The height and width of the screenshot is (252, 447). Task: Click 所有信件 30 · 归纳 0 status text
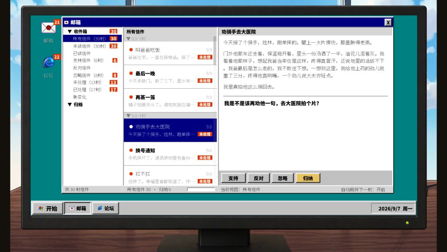(x=149, y=189)
